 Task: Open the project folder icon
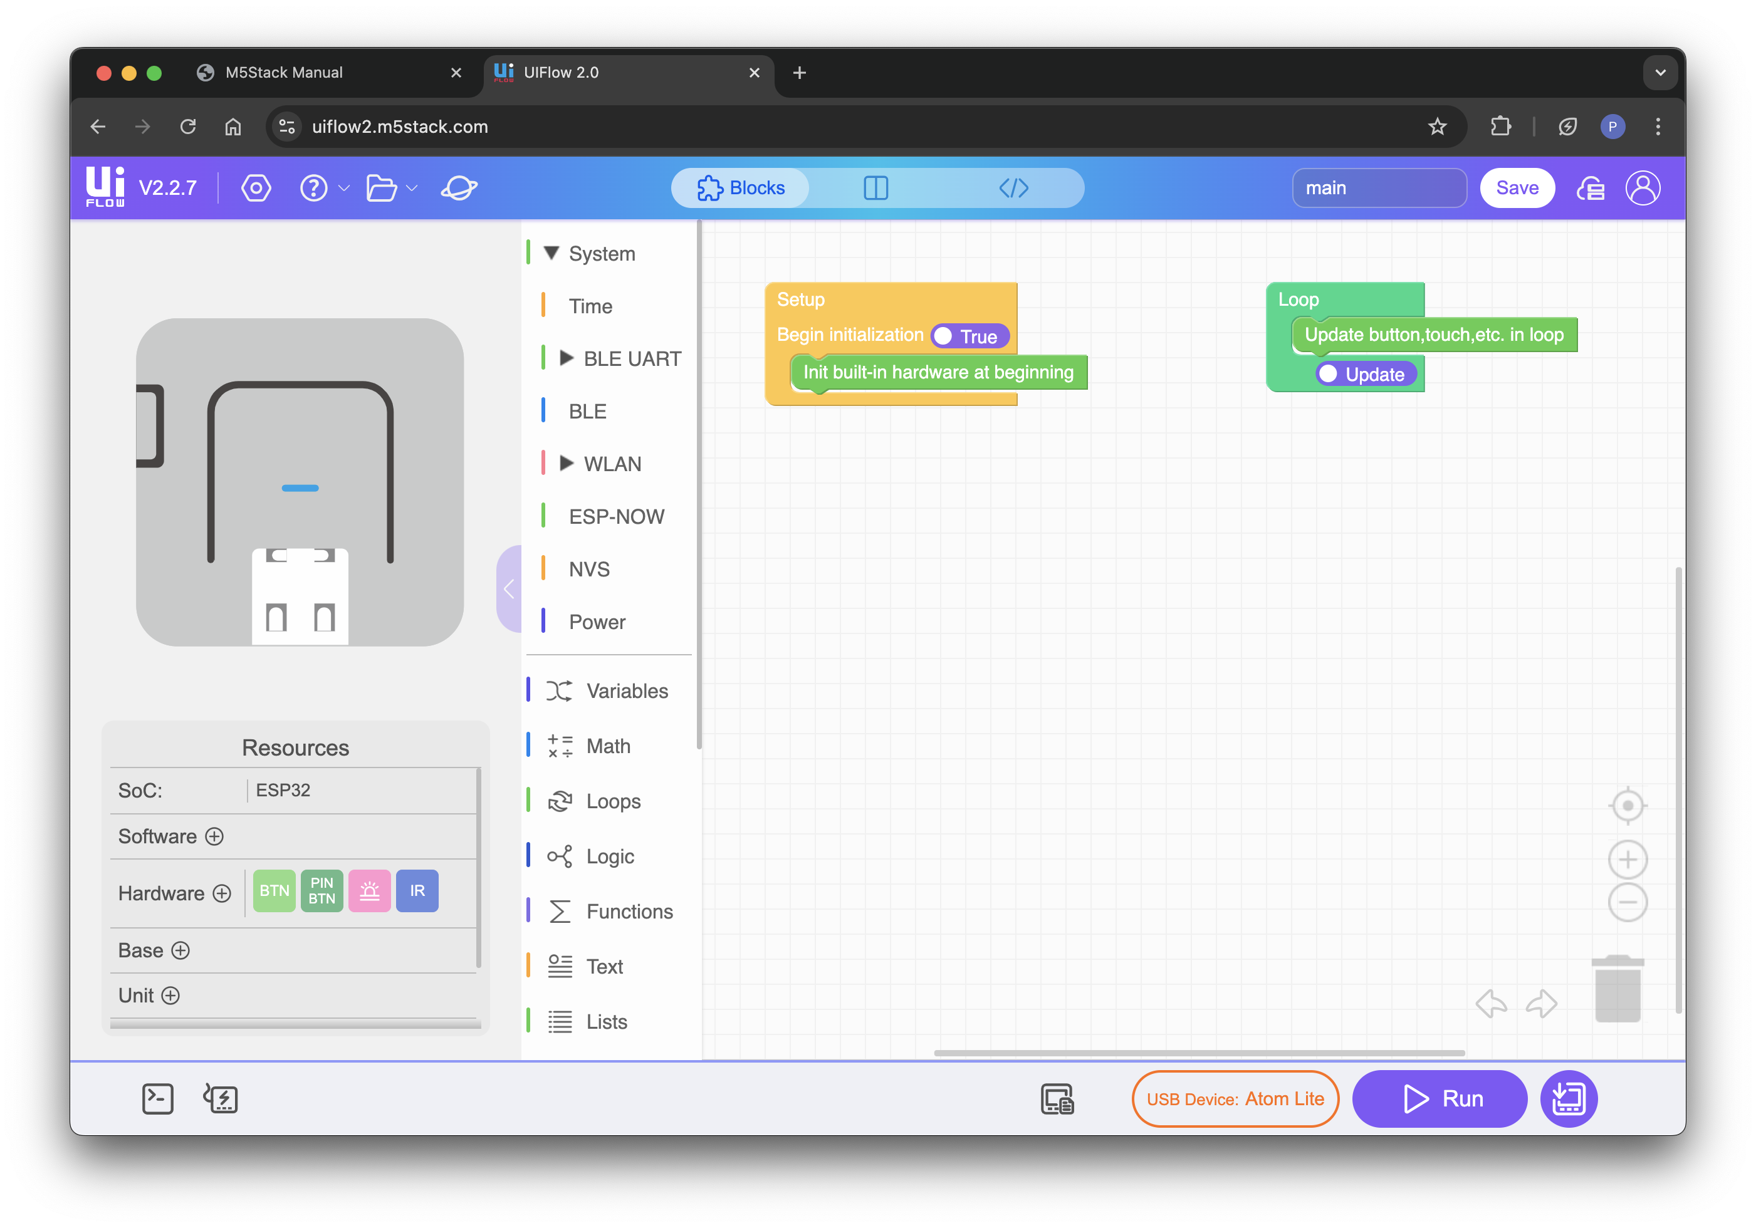(381, 188)
